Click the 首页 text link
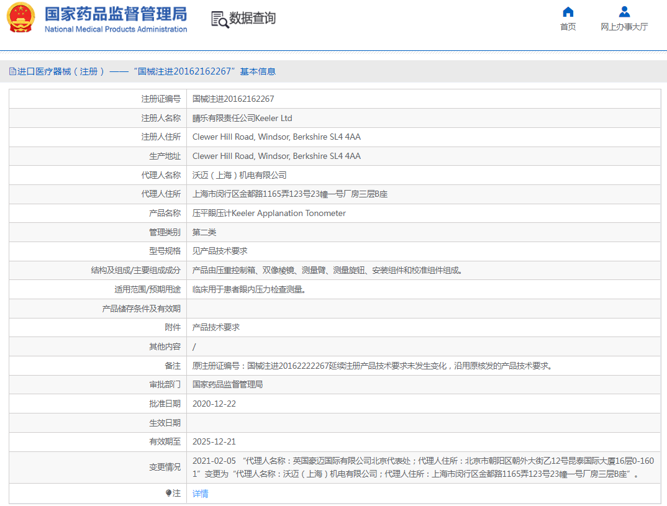 coord(568,27)
